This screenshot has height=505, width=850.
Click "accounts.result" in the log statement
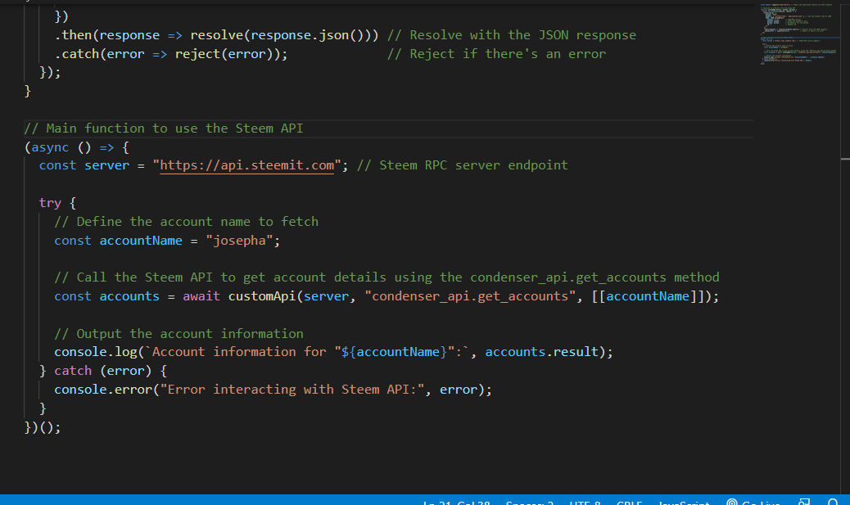541,352
